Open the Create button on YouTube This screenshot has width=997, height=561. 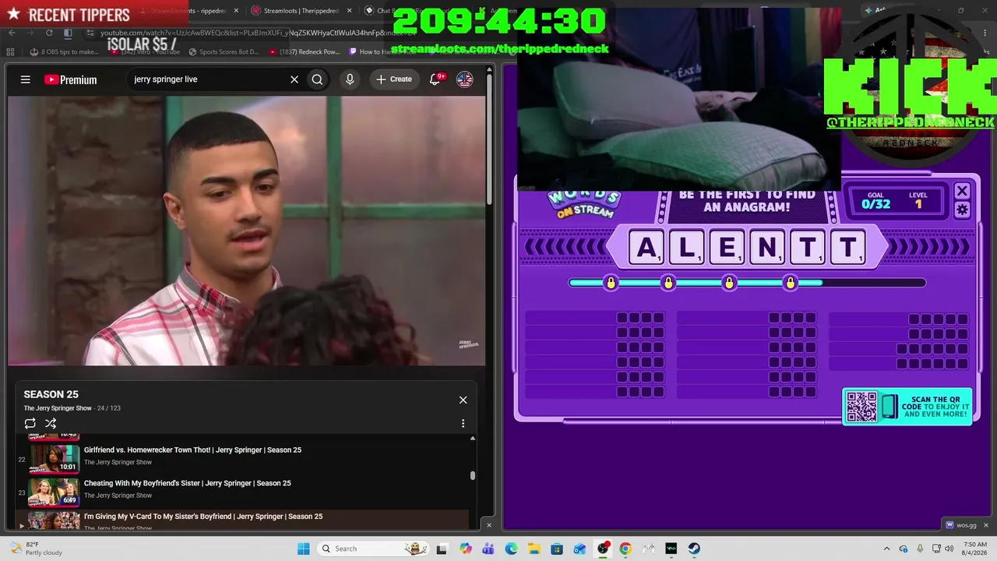pos(394,79)
